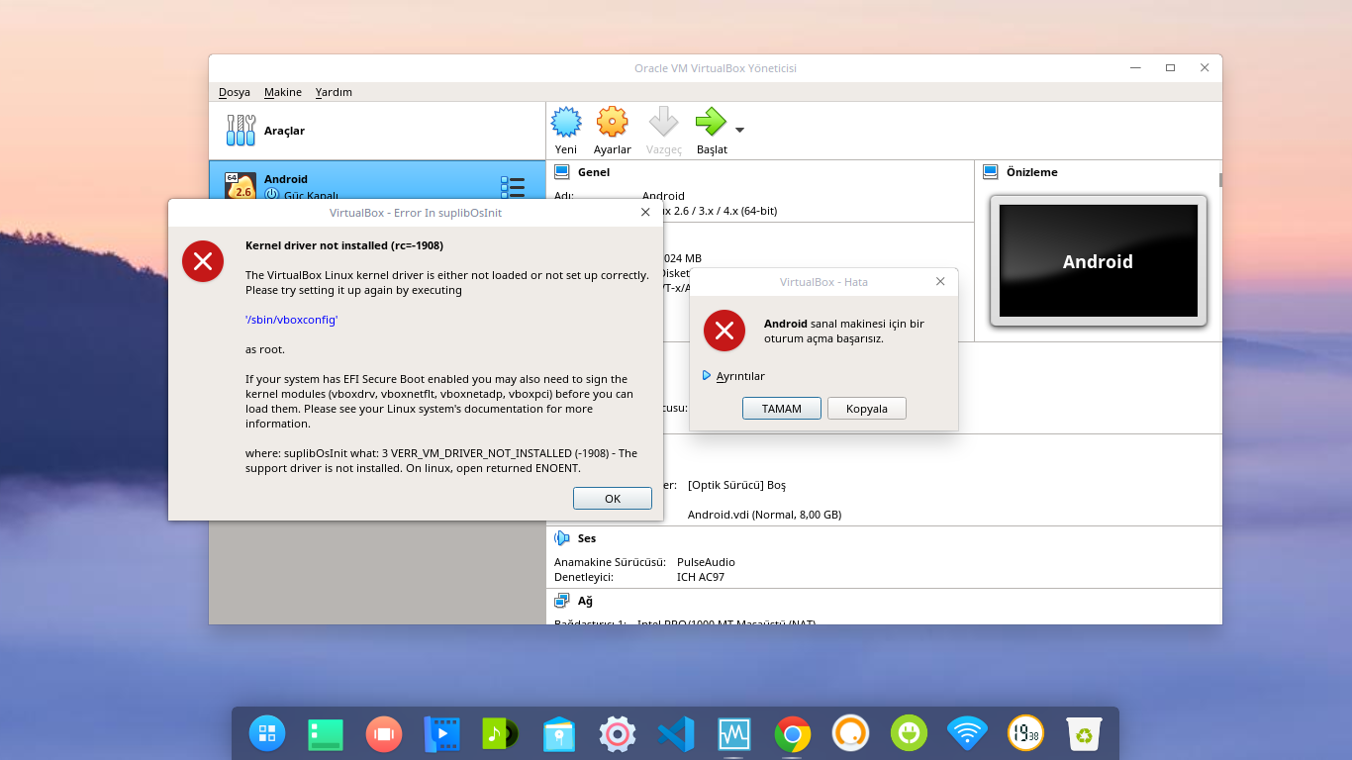Click the Yeni (New) toolbar icon
This screenshot has width=1352, height=760.
click(x=566, y=123)
